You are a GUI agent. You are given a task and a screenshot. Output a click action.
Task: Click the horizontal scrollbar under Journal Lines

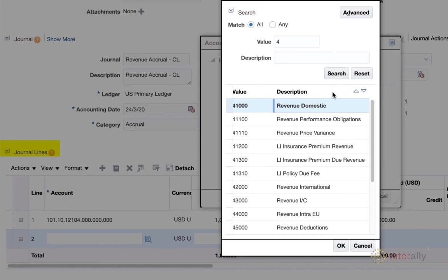point(110,266)
